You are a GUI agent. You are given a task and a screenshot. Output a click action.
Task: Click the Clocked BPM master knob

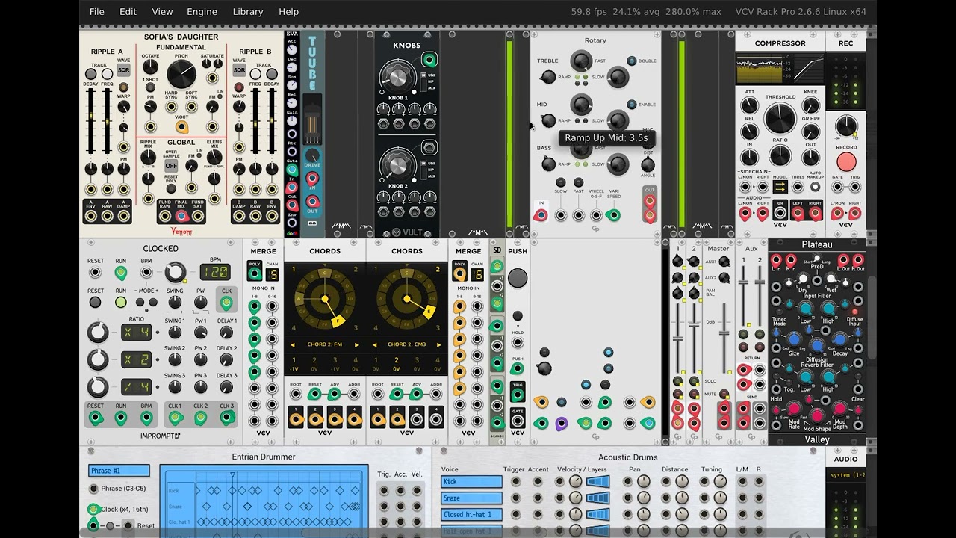pyautogui.click(x=176, y=272)
